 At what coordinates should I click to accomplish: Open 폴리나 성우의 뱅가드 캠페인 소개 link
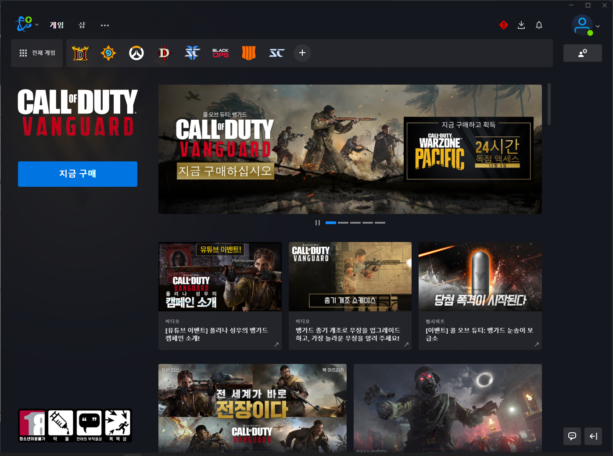click(217, 334)
